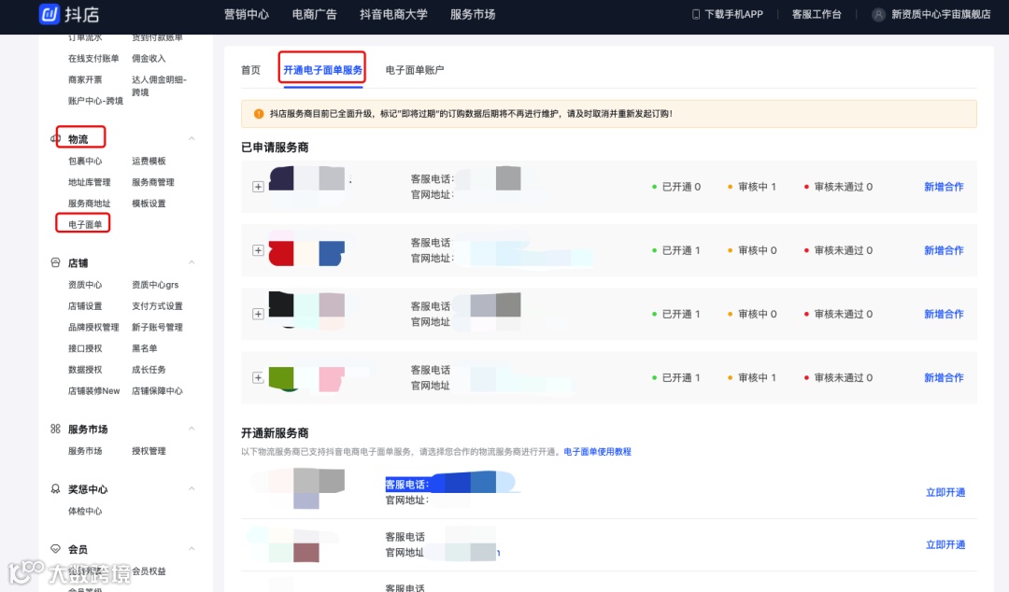The height and width of the screenshot is (592, 1009).
Task: Click the sidebar 服务市场 section grid icon
Action: point(55,429)
